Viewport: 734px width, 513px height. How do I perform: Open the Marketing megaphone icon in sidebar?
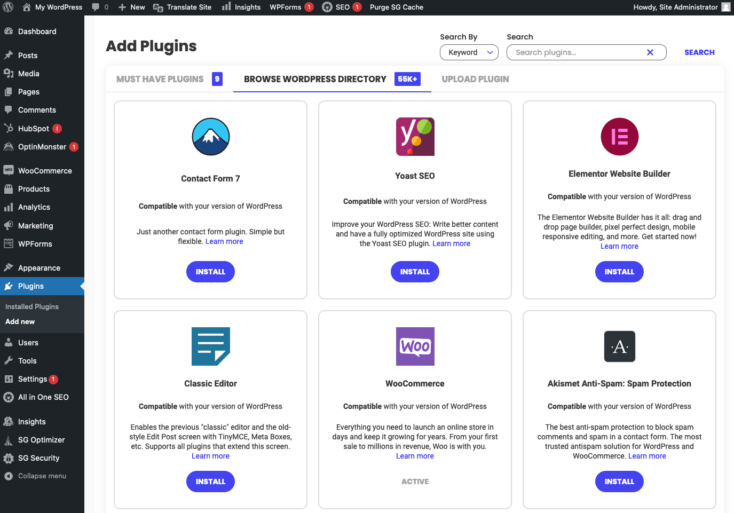[x=9, y=226]
